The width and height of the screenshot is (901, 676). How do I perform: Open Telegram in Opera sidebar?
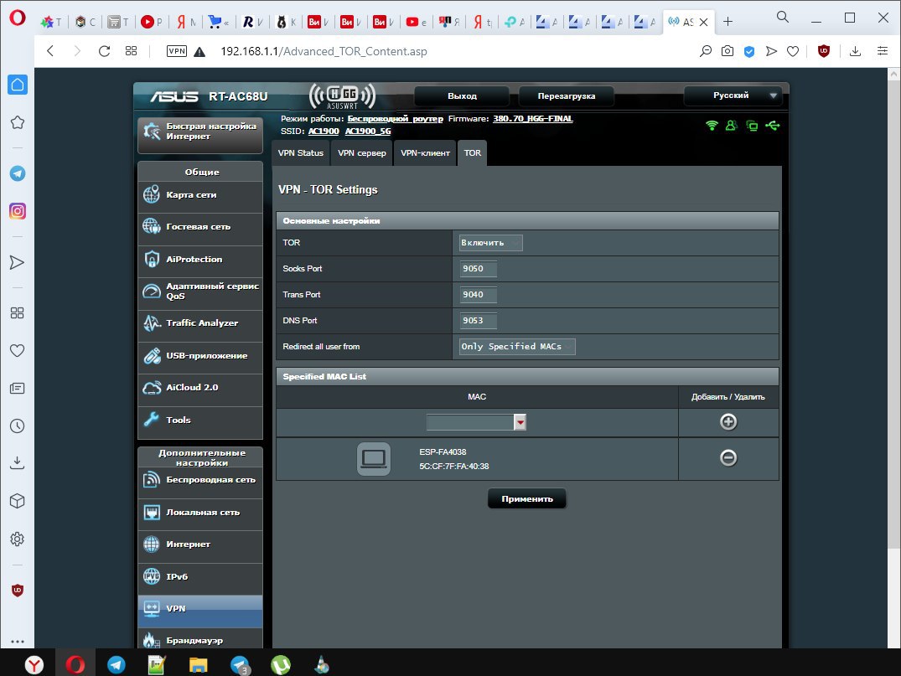[x=17, y=173]
